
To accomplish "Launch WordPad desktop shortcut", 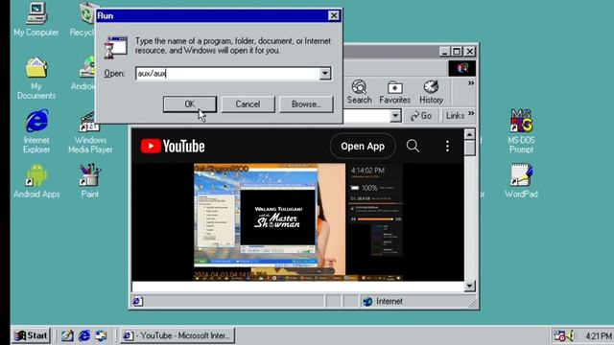I will point(521,181).
